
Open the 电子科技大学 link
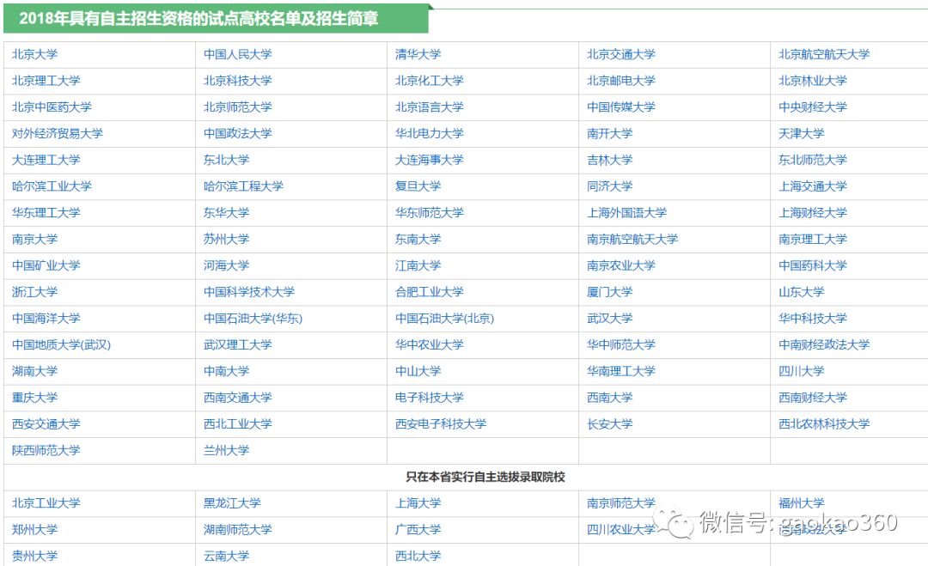(425, 398)
